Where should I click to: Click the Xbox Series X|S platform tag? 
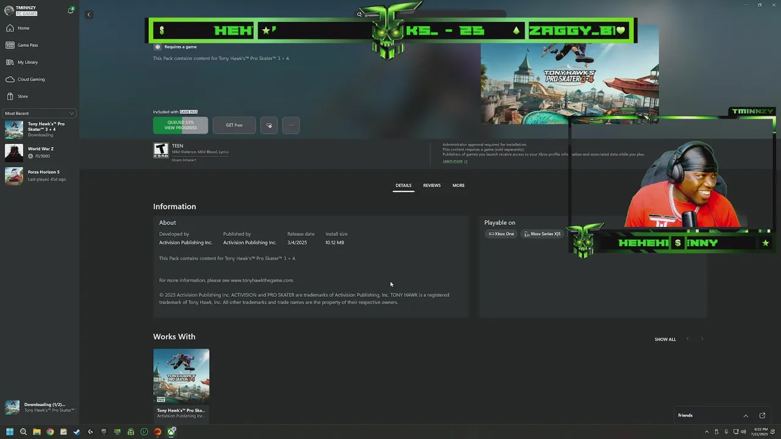[542, 234]
